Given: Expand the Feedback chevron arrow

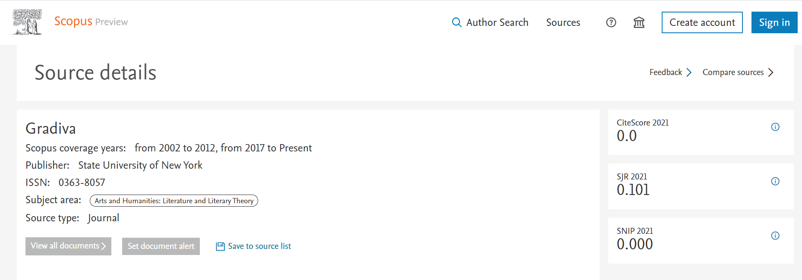Looking at the screenshot, I should coord(689,72).
